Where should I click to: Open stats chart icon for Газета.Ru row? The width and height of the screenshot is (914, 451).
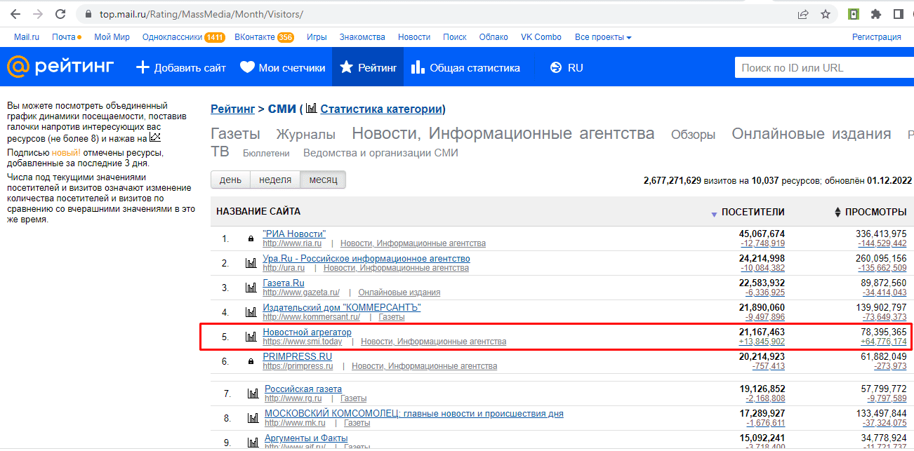251,288
